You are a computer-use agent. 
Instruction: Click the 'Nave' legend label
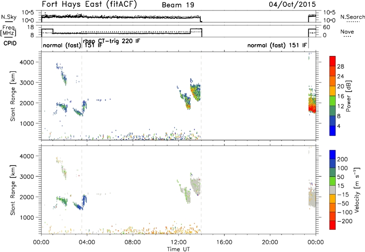[347, 31]
